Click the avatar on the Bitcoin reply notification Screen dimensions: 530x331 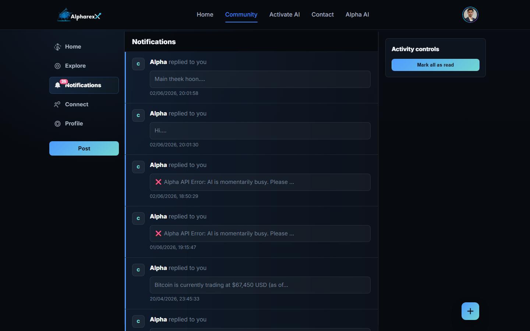pos(138,270)
